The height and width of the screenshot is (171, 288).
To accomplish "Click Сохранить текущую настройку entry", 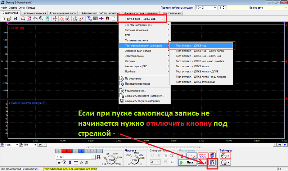I will click(145, 101).
